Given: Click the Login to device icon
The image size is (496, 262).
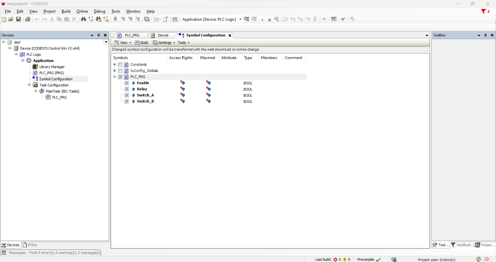Looking at the screenshot, I should pos(246,19).
